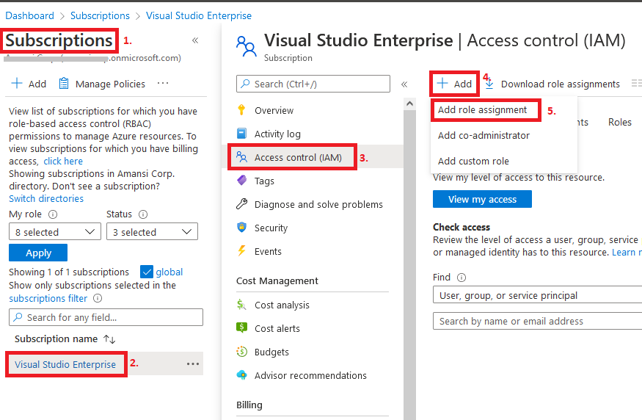Open the Subscriptions toolbar ellipsis menu
Screen dimensions: 642x420
coord(163,83)
